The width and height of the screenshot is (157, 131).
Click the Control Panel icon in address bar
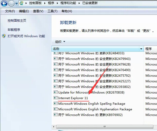coord(22,3)
